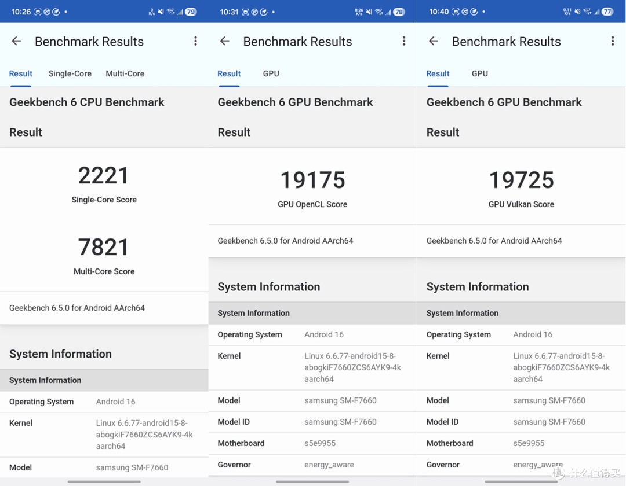Open GPU tab in OpenCL benchmark screen
This screenshot has height=486, width=626.
tap(271, 73)
